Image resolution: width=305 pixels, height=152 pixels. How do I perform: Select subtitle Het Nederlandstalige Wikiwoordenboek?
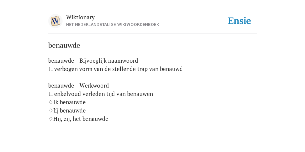(113, 25)
